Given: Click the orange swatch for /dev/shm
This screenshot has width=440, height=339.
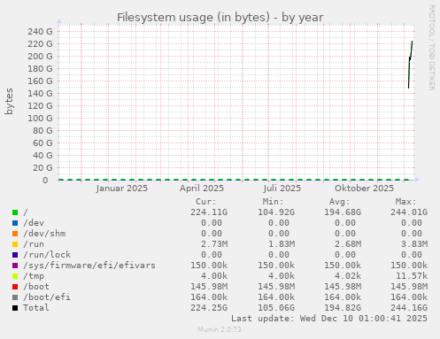Looking at the screenshot, I should 15,234.
